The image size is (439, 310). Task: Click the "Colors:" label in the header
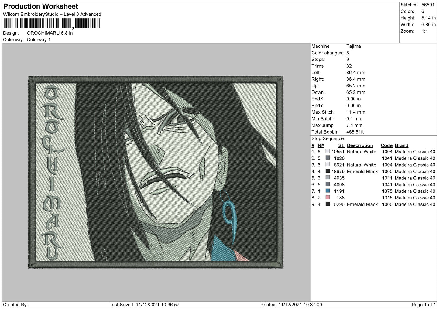(408, 12)
